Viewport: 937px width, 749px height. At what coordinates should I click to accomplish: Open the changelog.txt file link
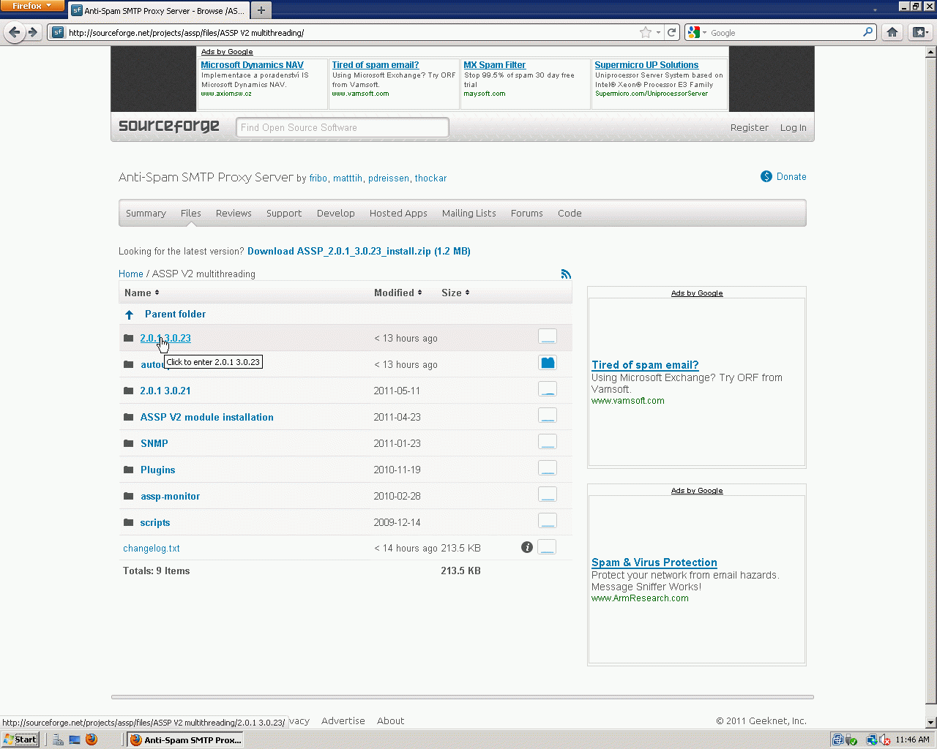coord(152,548)
